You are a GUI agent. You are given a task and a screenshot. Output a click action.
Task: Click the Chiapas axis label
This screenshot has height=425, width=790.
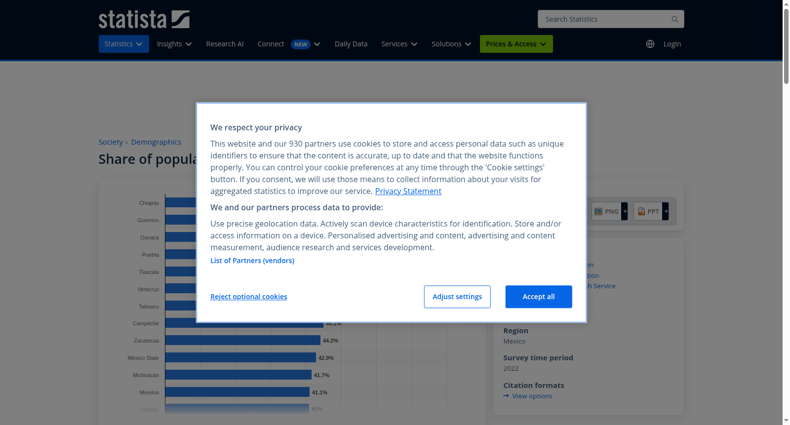pos(149,203)
